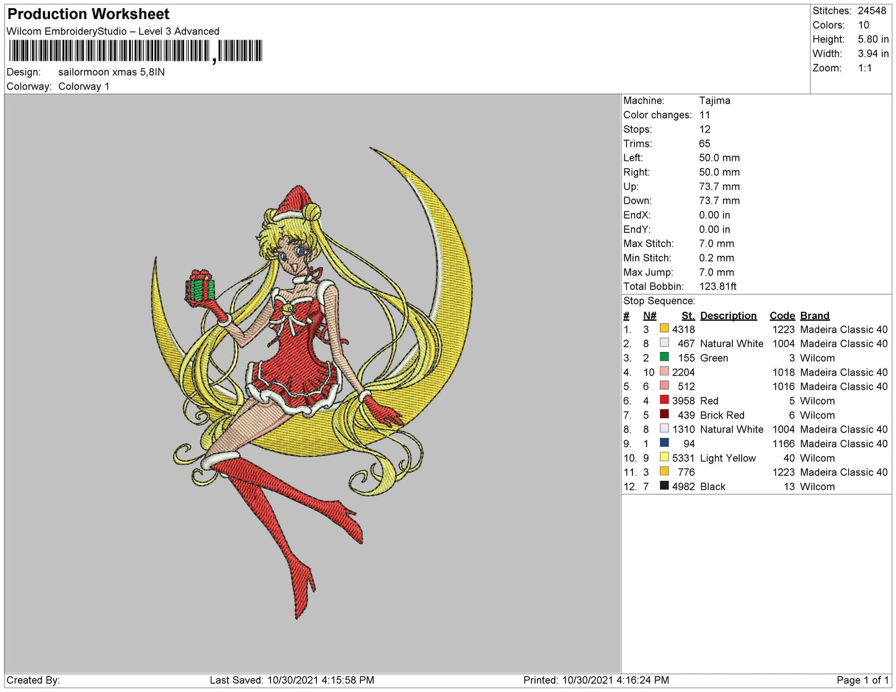Click the Trims value 65

705,143
